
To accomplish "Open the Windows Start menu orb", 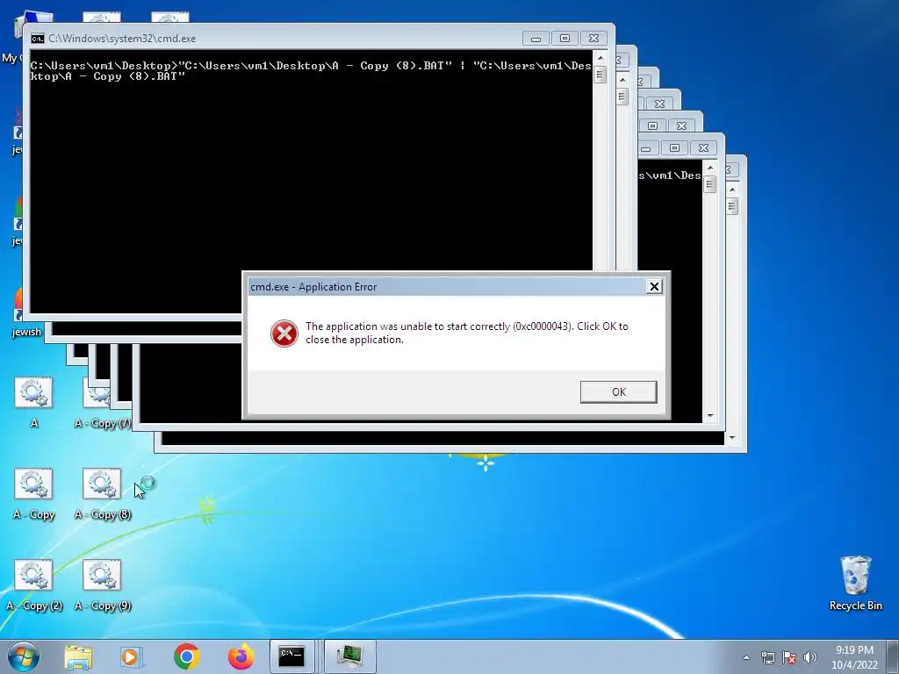I will pyautogui.click(x=24, y=656).
